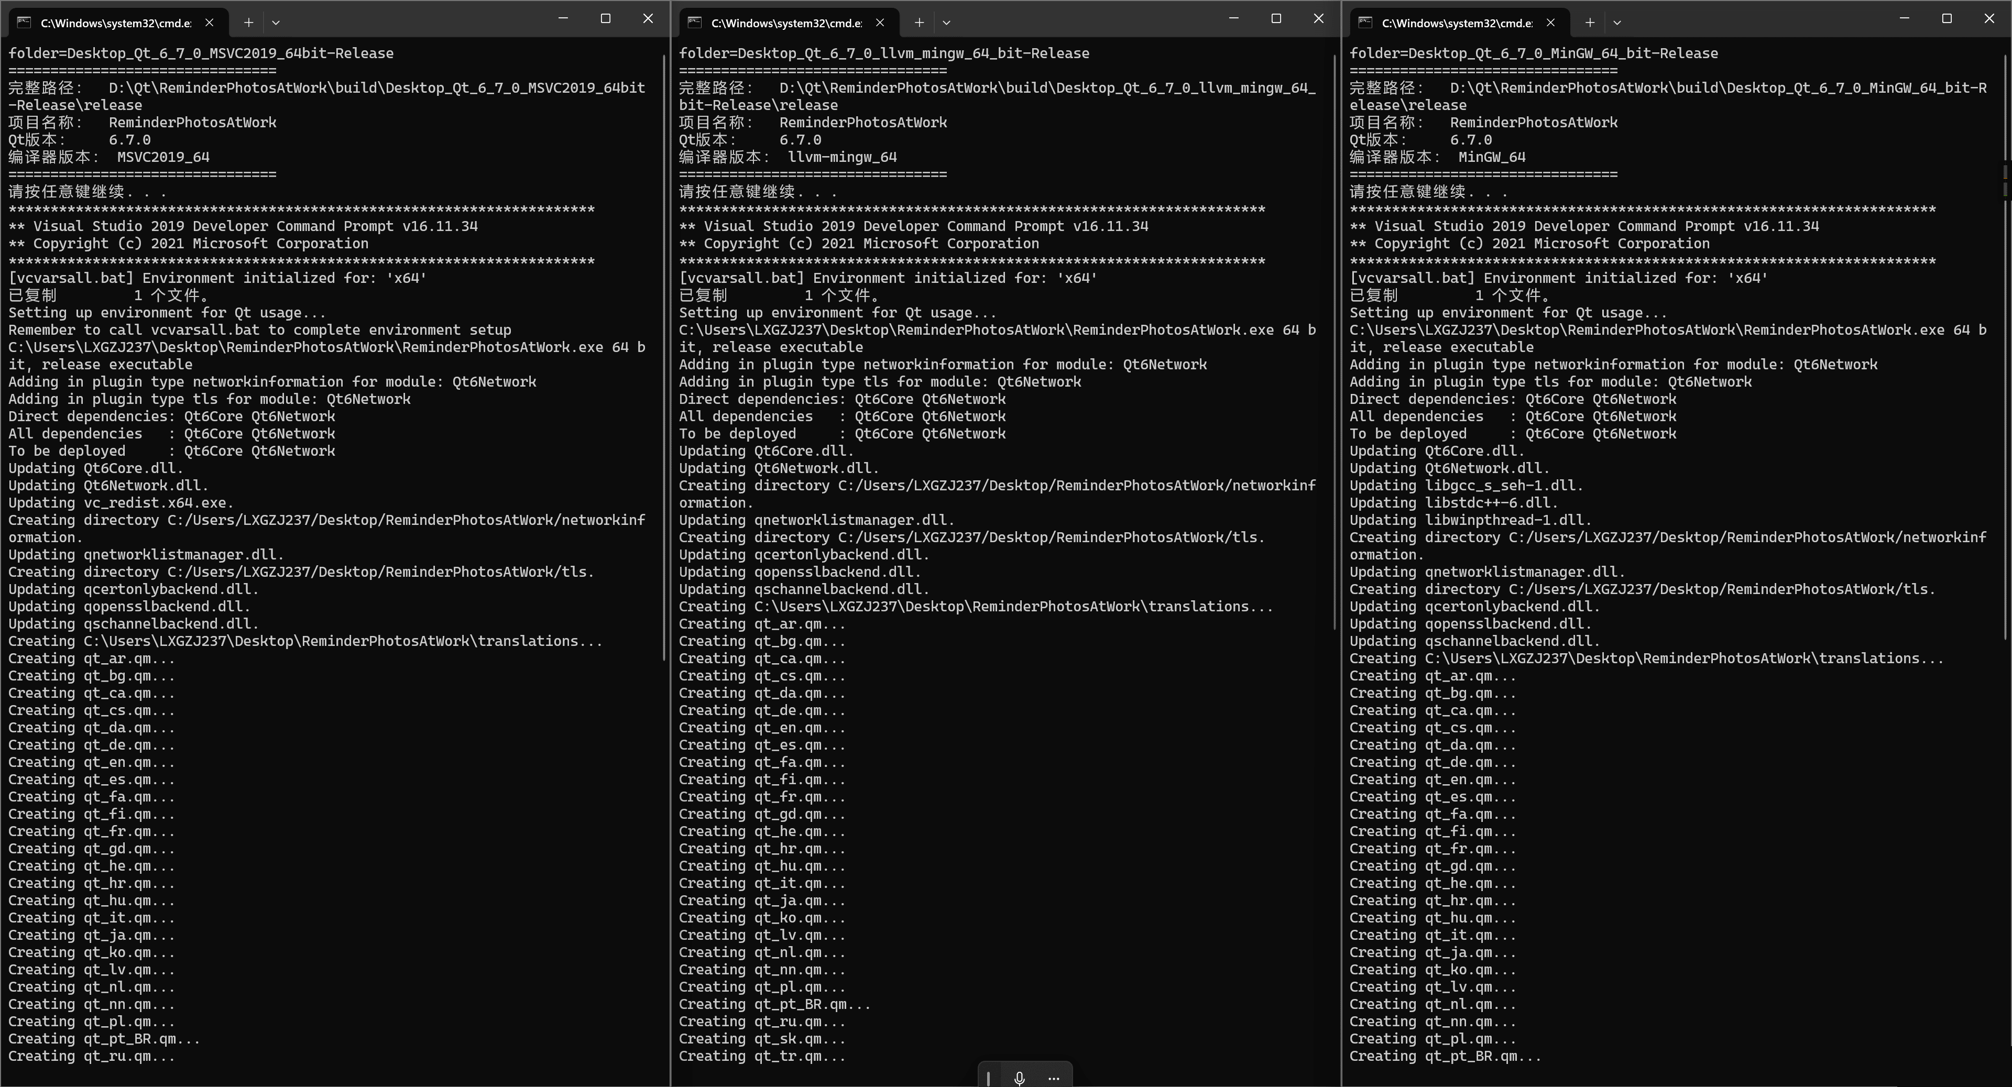Screen dimensions: 2012x1087
Task: Select cmd.exe tab in MSVC2019 window
Action: [116, 23]
